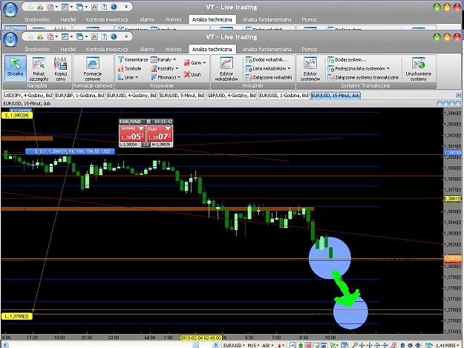Open the M15 timeframe dropdown

tap(253, 345)
